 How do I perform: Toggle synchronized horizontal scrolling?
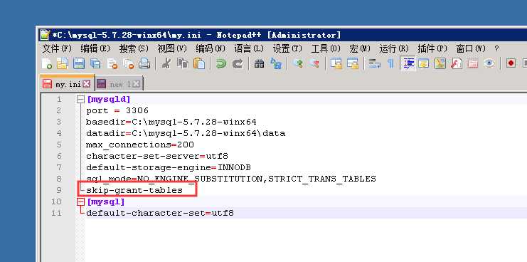click(x=352, y=63)
